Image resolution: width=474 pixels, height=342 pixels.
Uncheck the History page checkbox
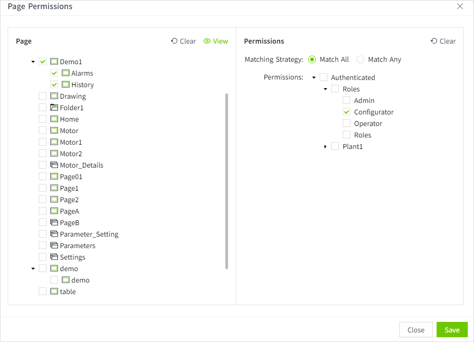click(54, 85)
